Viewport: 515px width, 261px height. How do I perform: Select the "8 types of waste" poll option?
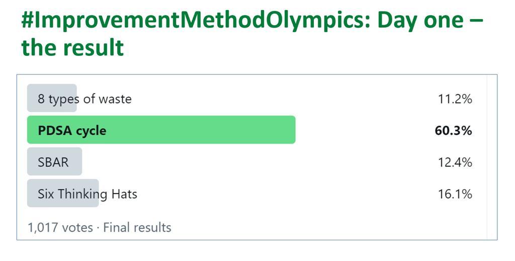pos(84,99)
